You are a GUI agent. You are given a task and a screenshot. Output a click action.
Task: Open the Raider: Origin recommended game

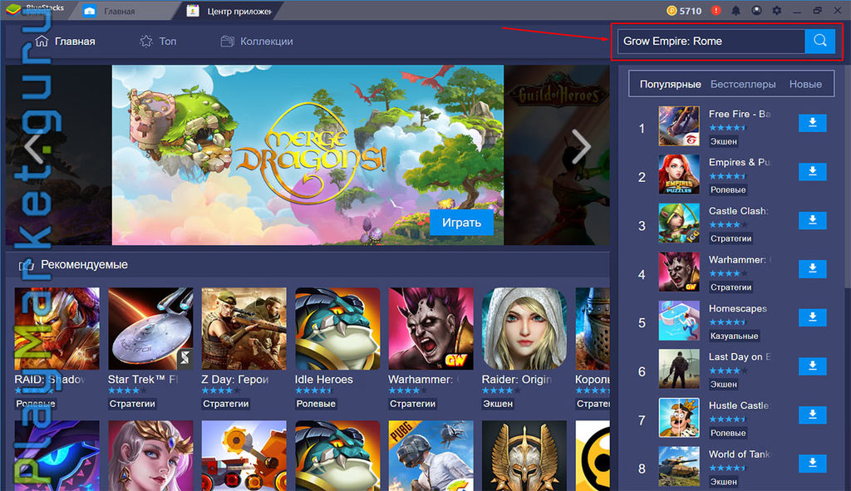(x=524, y=329)
